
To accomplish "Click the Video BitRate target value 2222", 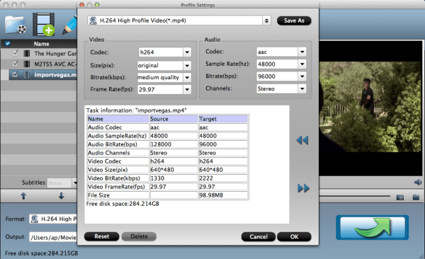I will click(206, 178).
